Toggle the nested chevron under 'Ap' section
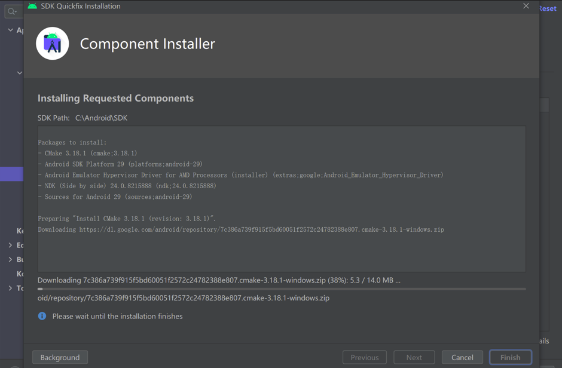Screen dimensions: 562x368 [x=19, y=73]
